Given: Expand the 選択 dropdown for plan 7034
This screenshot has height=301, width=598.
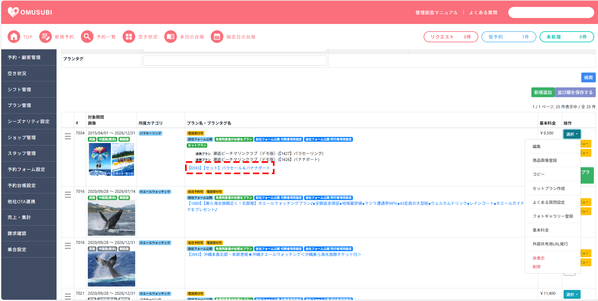Looking at the screenshot, I should (572, 134).
